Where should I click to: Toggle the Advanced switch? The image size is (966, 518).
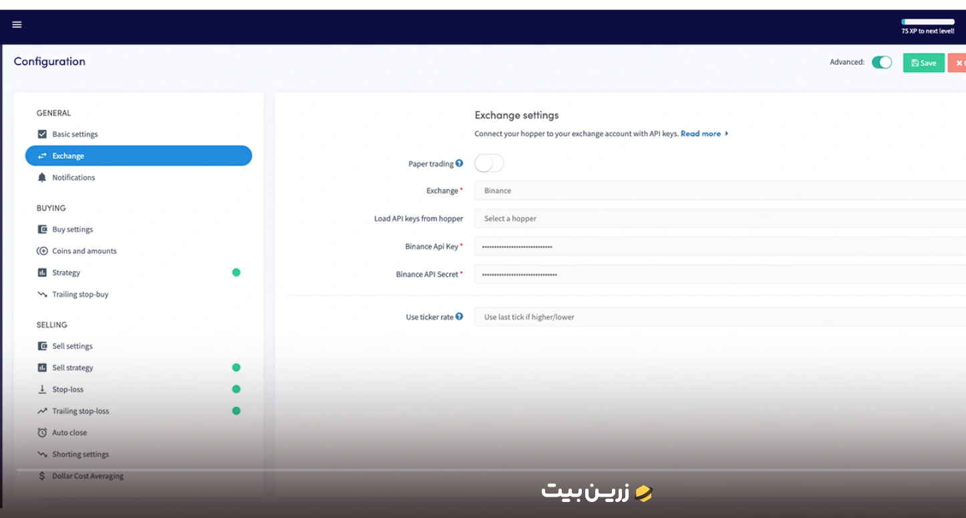(882, 62)
